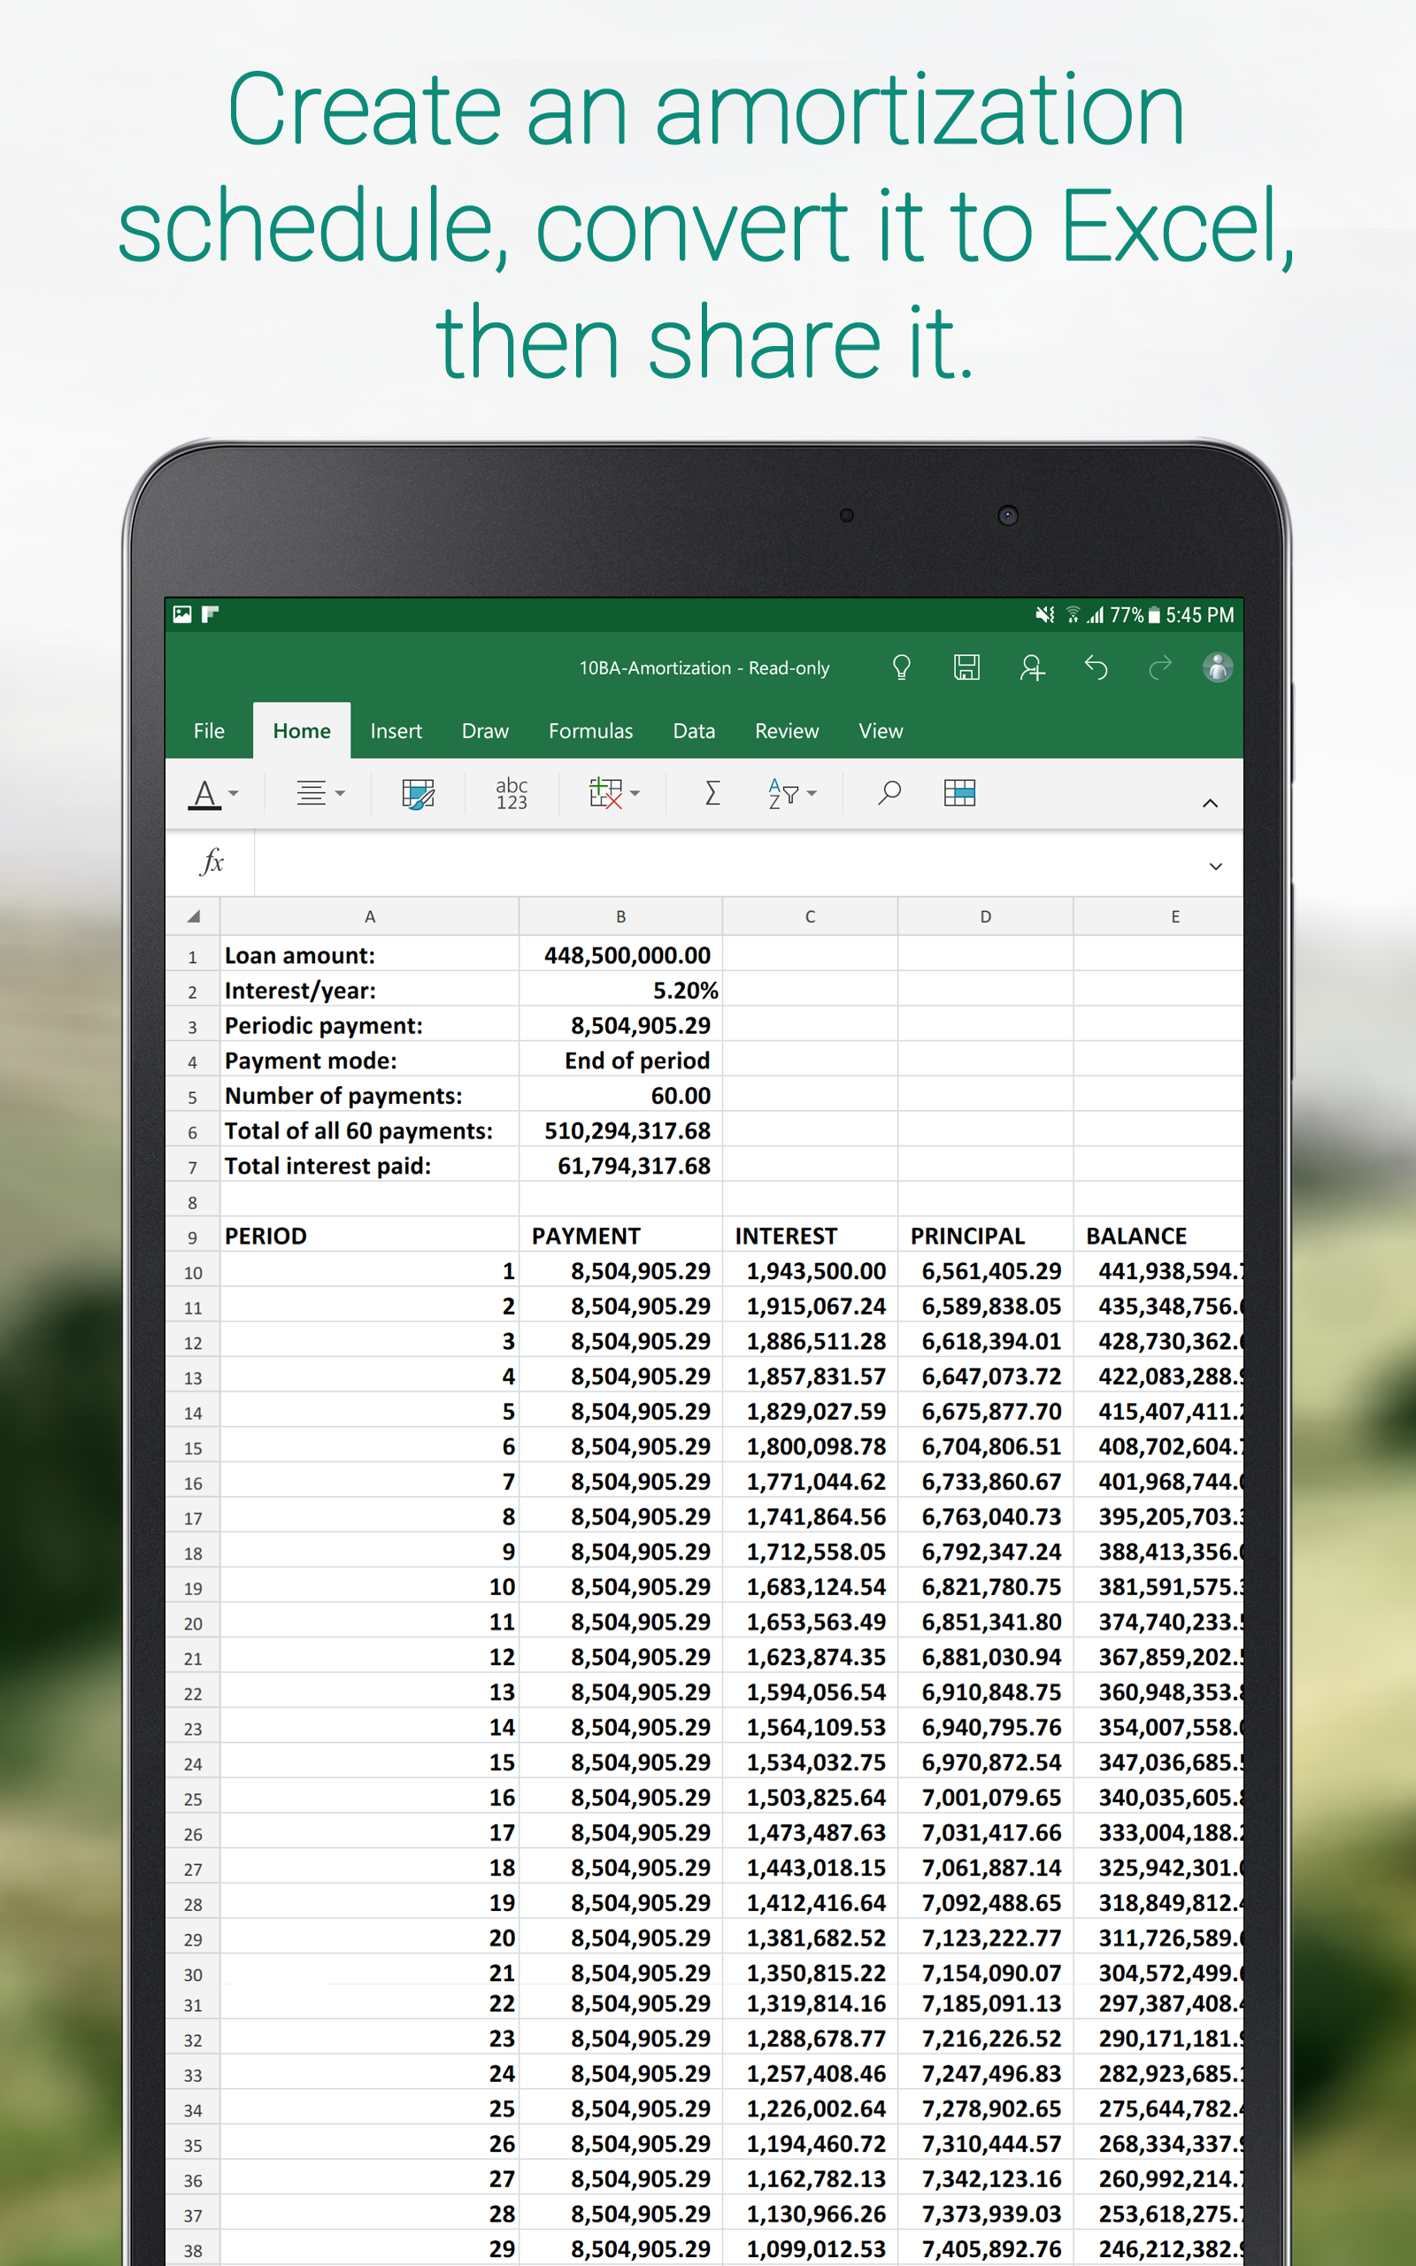
Task: Expand the font color dropdown arrow
Action: 235,794
